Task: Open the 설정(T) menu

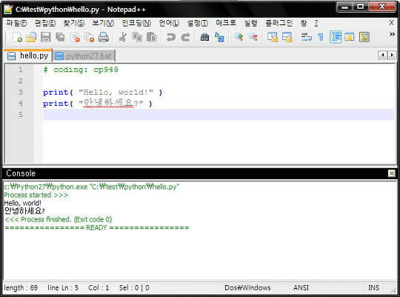Action: click(197, 23)
